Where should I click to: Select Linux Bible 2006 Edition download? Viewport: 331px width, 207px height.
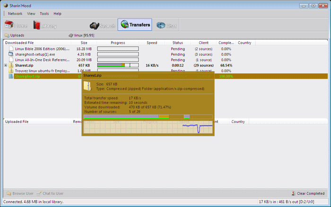coord(43,49)
